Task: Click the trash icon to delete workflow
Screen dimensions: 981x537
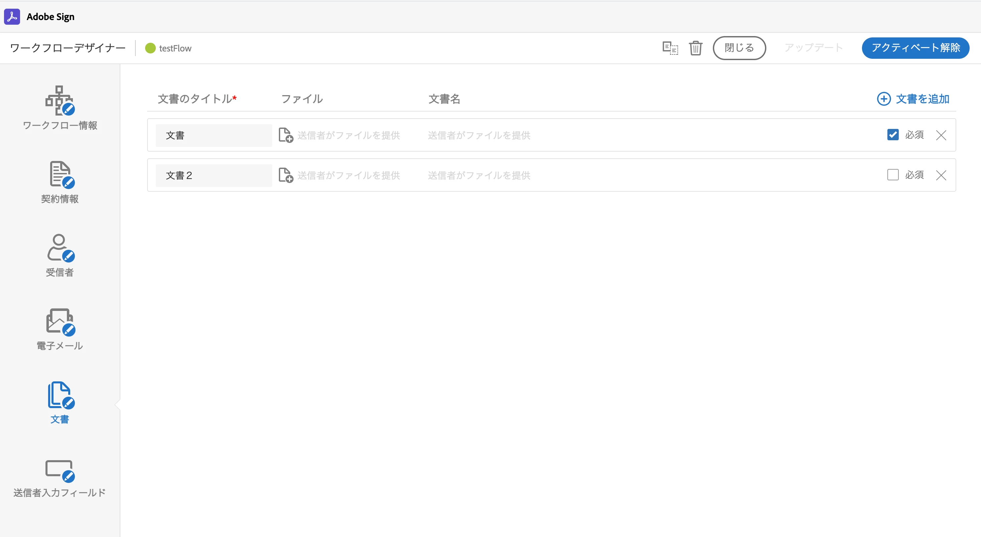Action: (695, 48)
